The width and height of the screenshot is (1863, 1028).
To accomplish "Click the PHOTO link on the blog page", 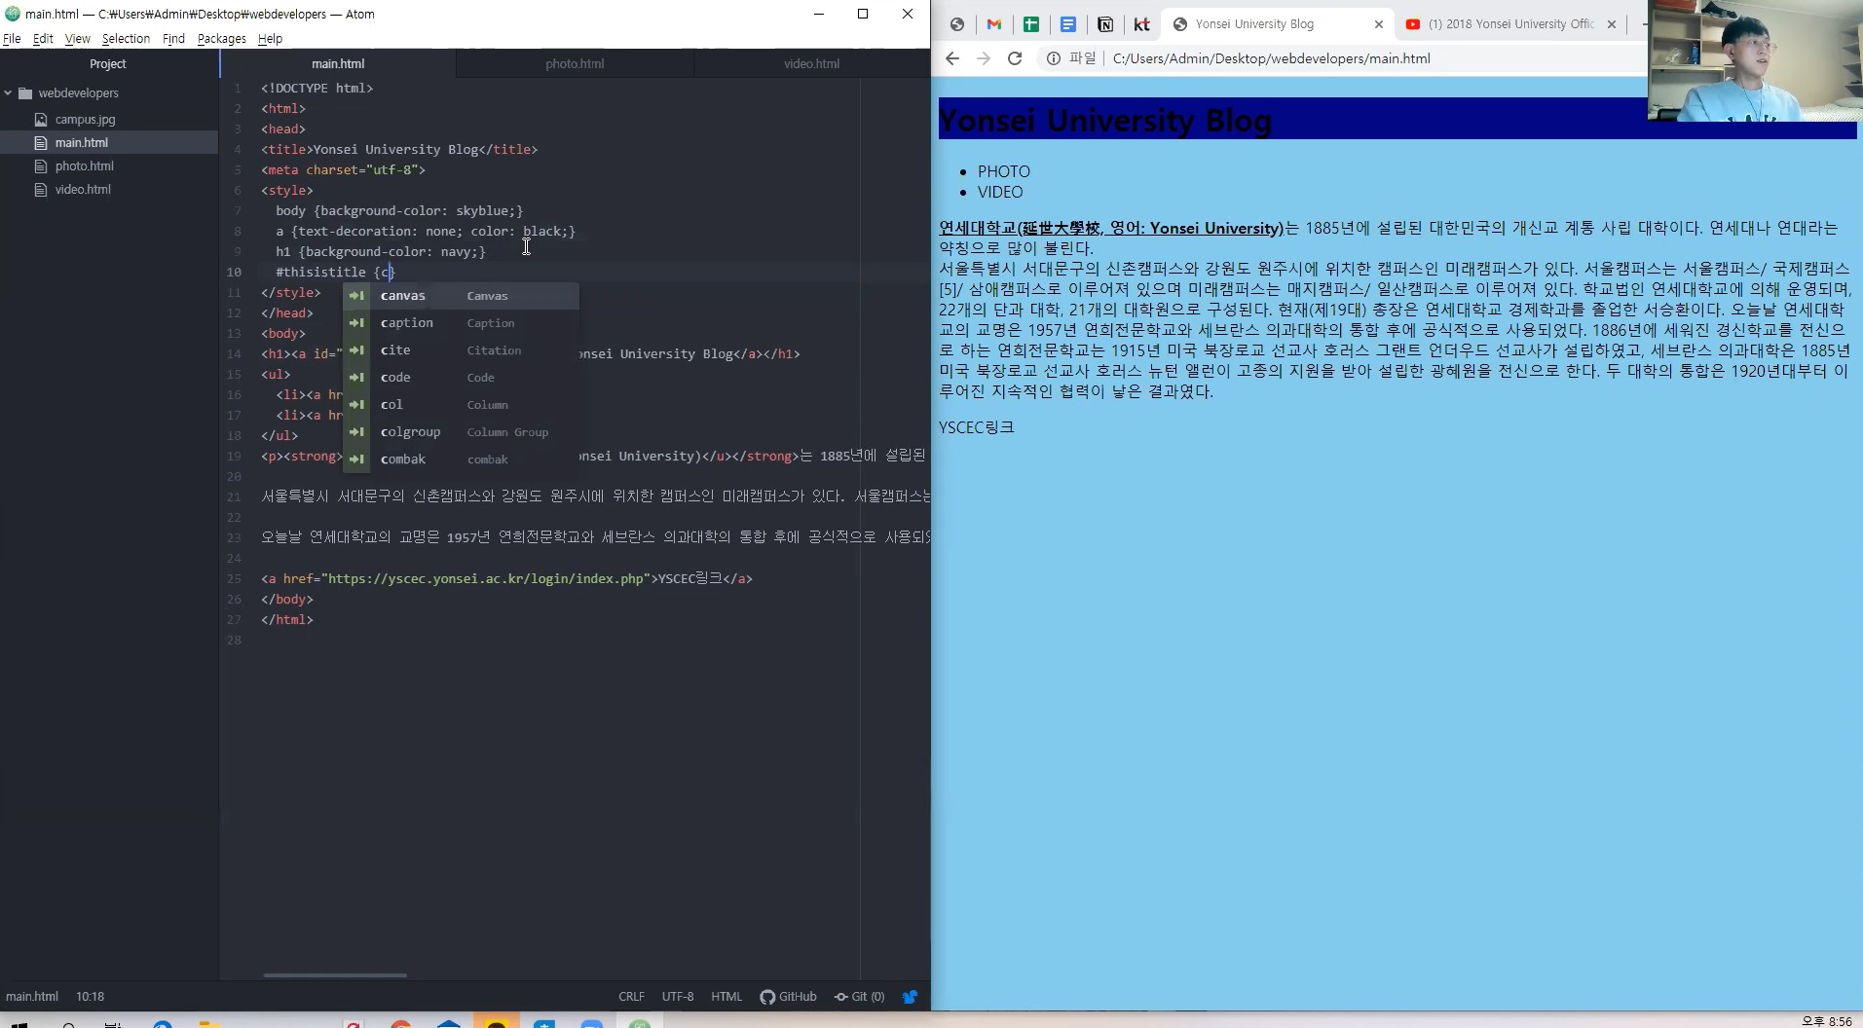I will click(x=1003, y=171).
